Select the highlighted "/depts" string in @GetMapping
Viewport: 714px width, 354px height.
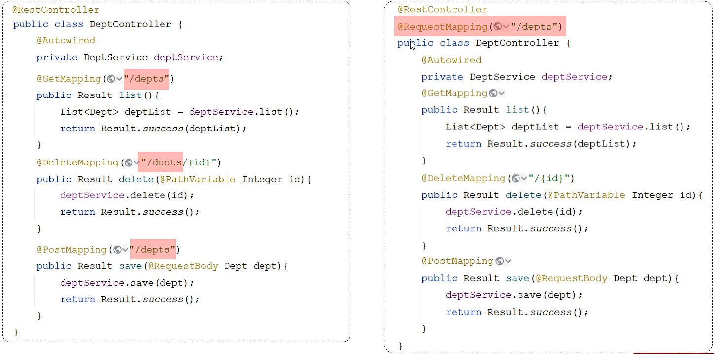(x=146, y=79)
